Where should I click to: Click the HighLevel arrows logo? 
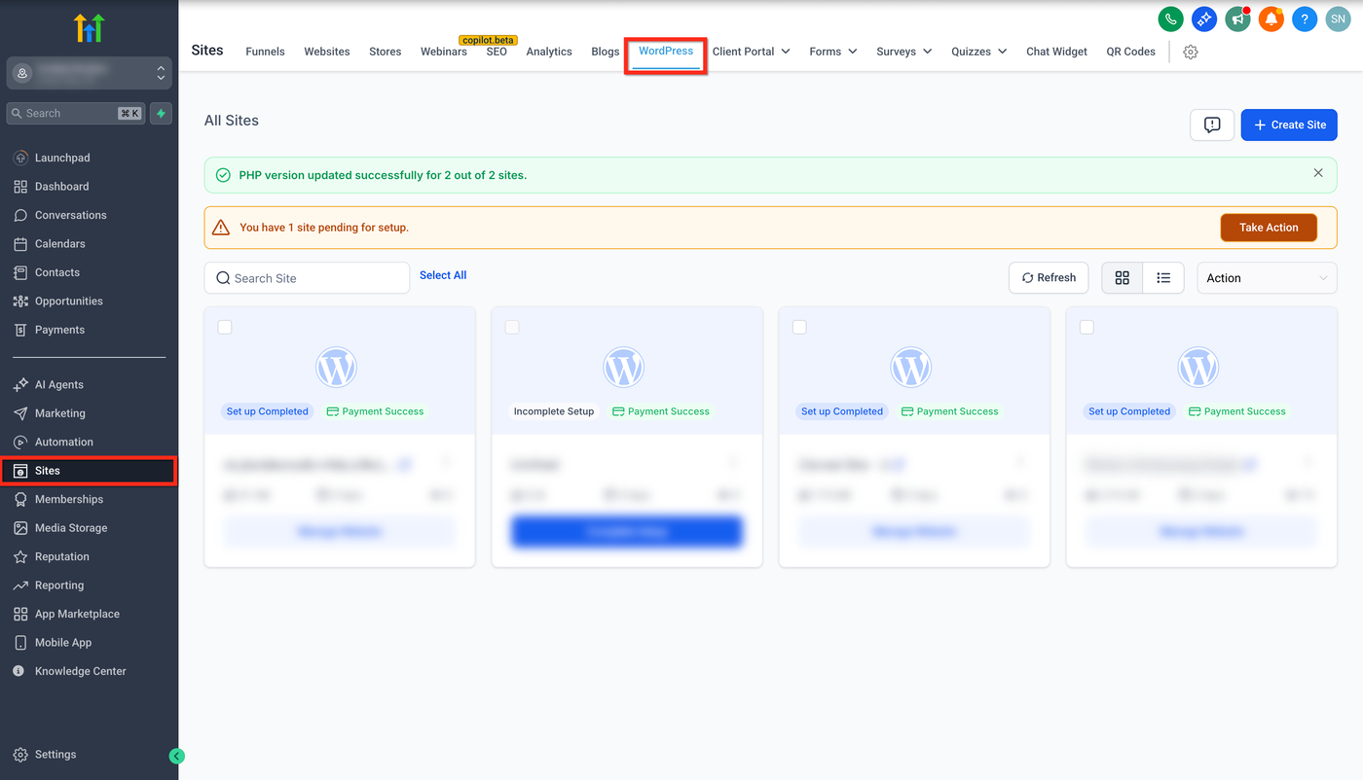click(89, 28)
